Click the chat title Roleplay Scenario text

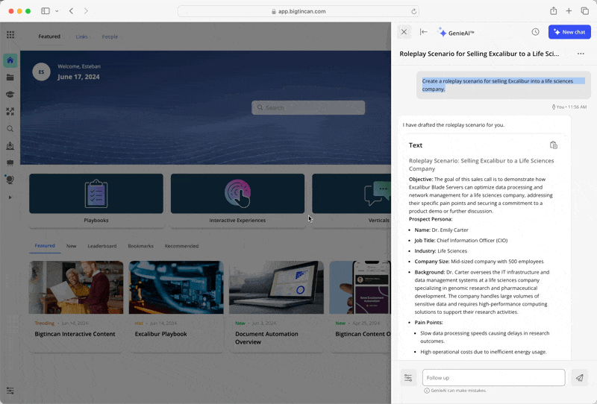479,54
